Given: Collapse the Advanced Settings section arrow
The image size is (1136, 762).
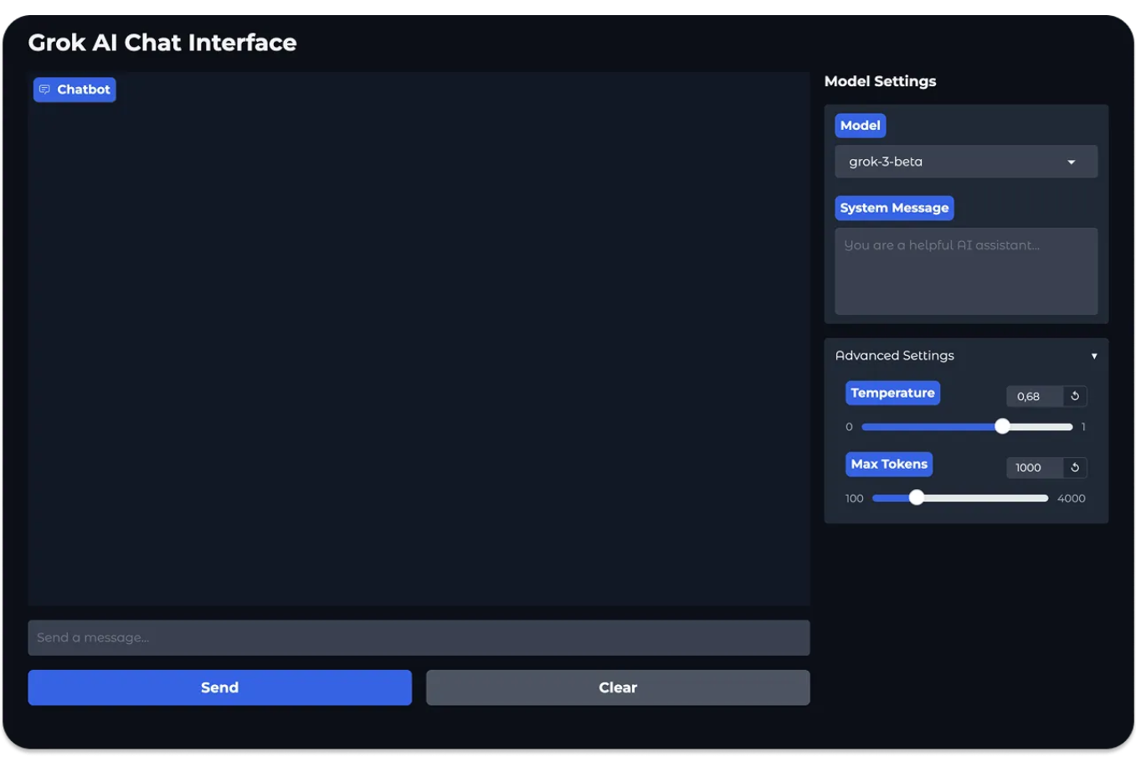Looking at the screenshot, I should point(1094,356).
